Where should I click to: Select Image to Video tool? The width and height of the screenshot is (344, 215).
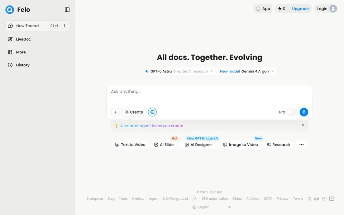click(x=240, y=144)
